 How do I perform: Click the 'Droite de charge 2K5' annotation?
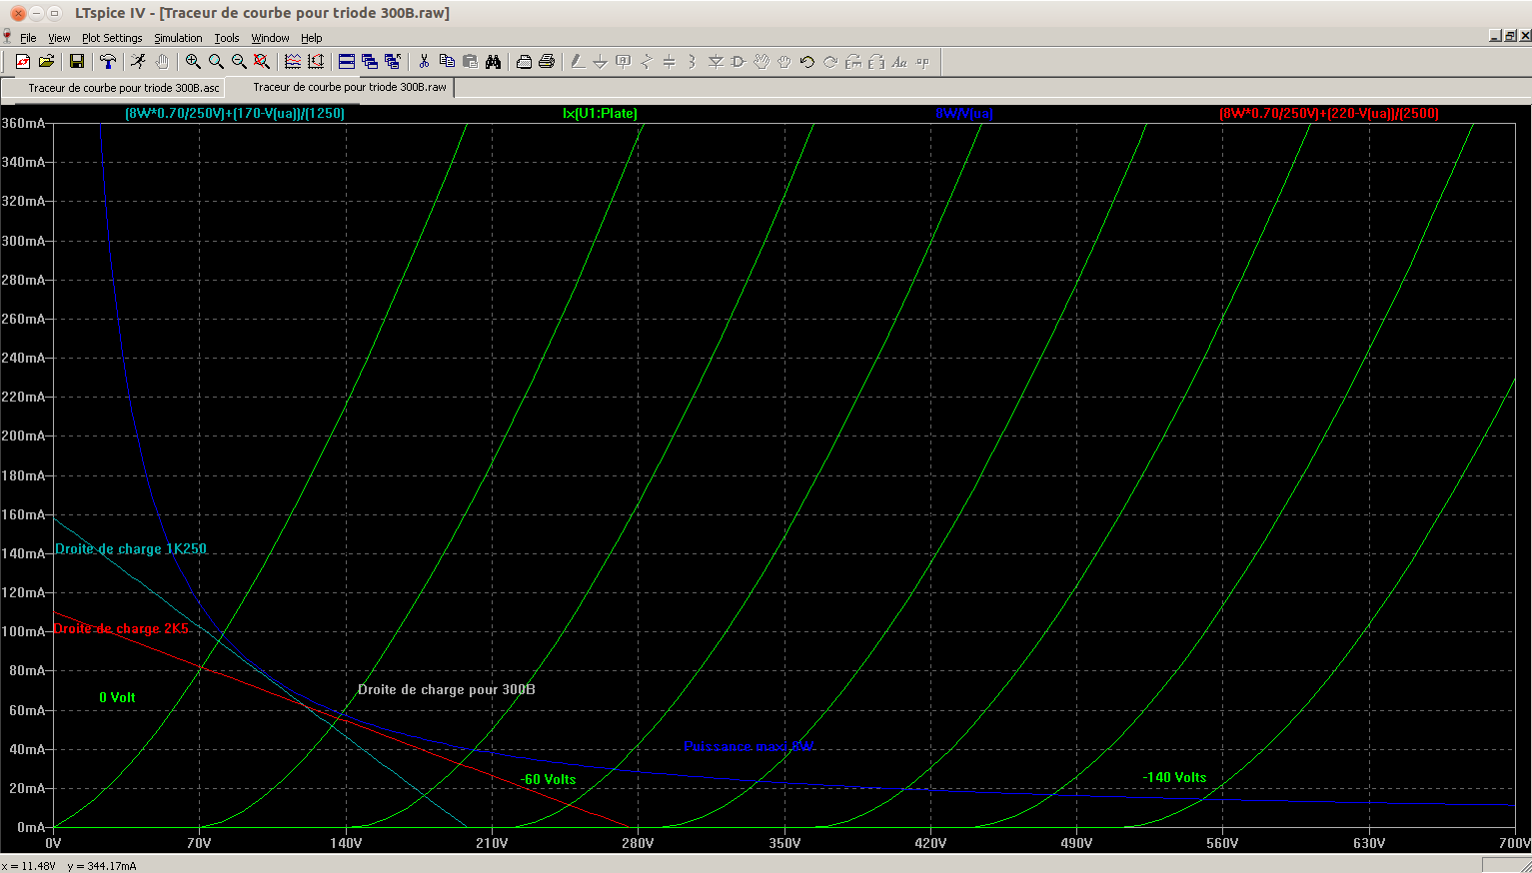(x=121, y=628)
